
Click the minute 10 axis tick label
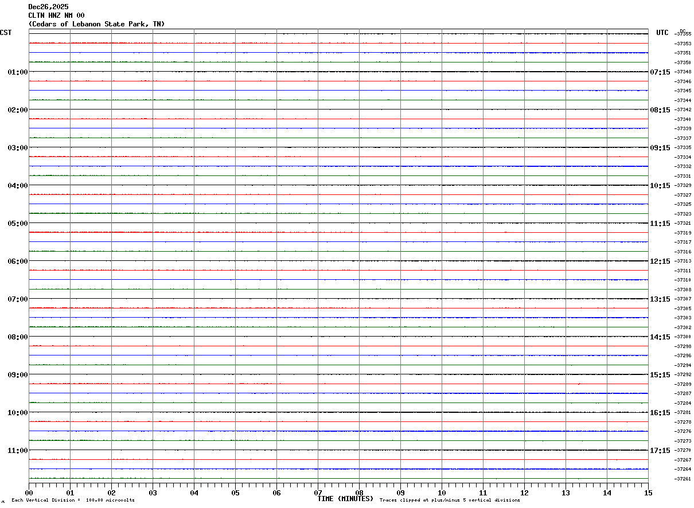click(x=442, y=493)
